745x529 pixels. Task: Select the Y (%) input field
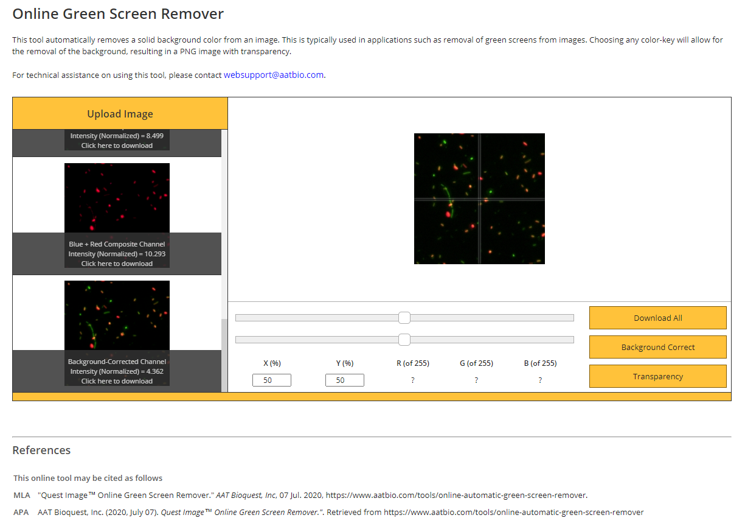click(x=344, y=379)
